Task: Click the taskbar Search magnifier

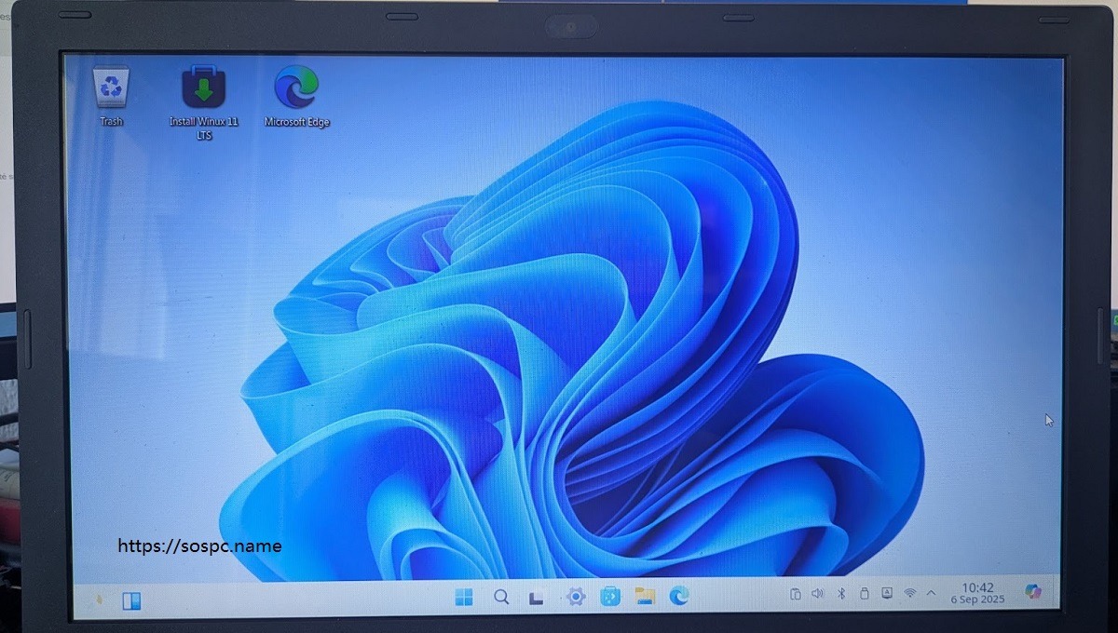Action: pos(501,598)
